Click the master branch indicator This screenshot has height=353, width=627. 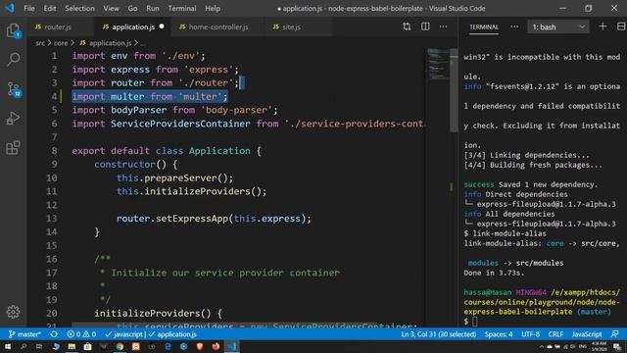click(24, 334)
